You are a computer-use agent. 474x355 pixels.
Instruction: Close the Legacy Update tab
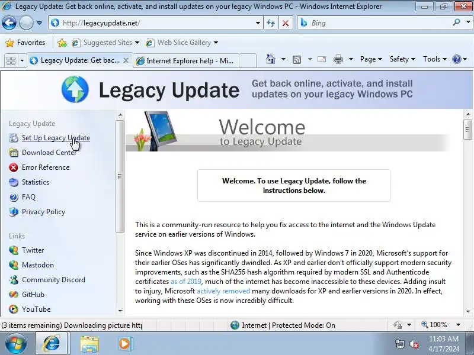click(126, 60)
